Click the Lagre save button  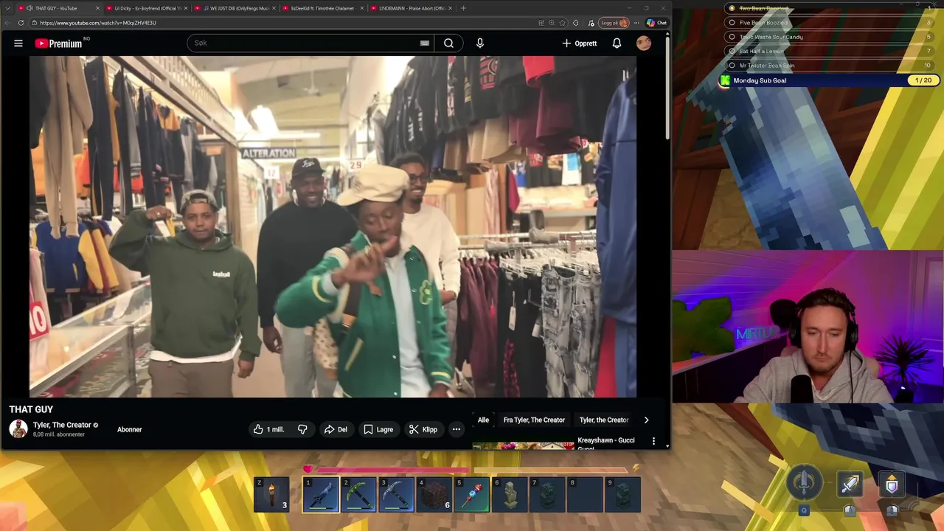click(378, 429)
